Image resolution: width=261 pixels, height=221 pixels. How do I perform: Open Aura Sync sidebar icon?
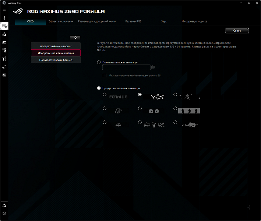pyautogui.click(x=4, y=34)
